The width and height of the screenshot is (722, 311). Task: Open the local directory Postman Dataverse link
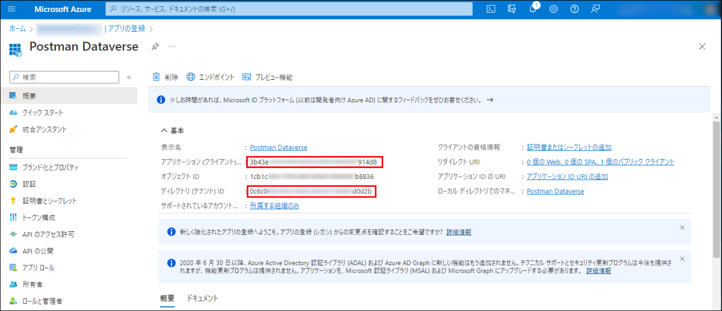555,192
